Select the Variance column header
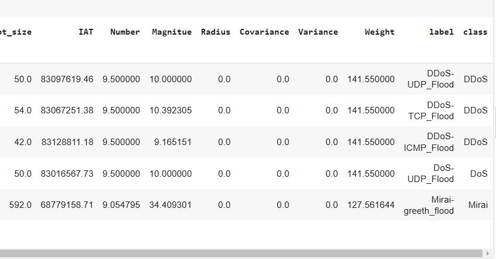The width and height of the screenshot is (496, 259). (317, 32)
